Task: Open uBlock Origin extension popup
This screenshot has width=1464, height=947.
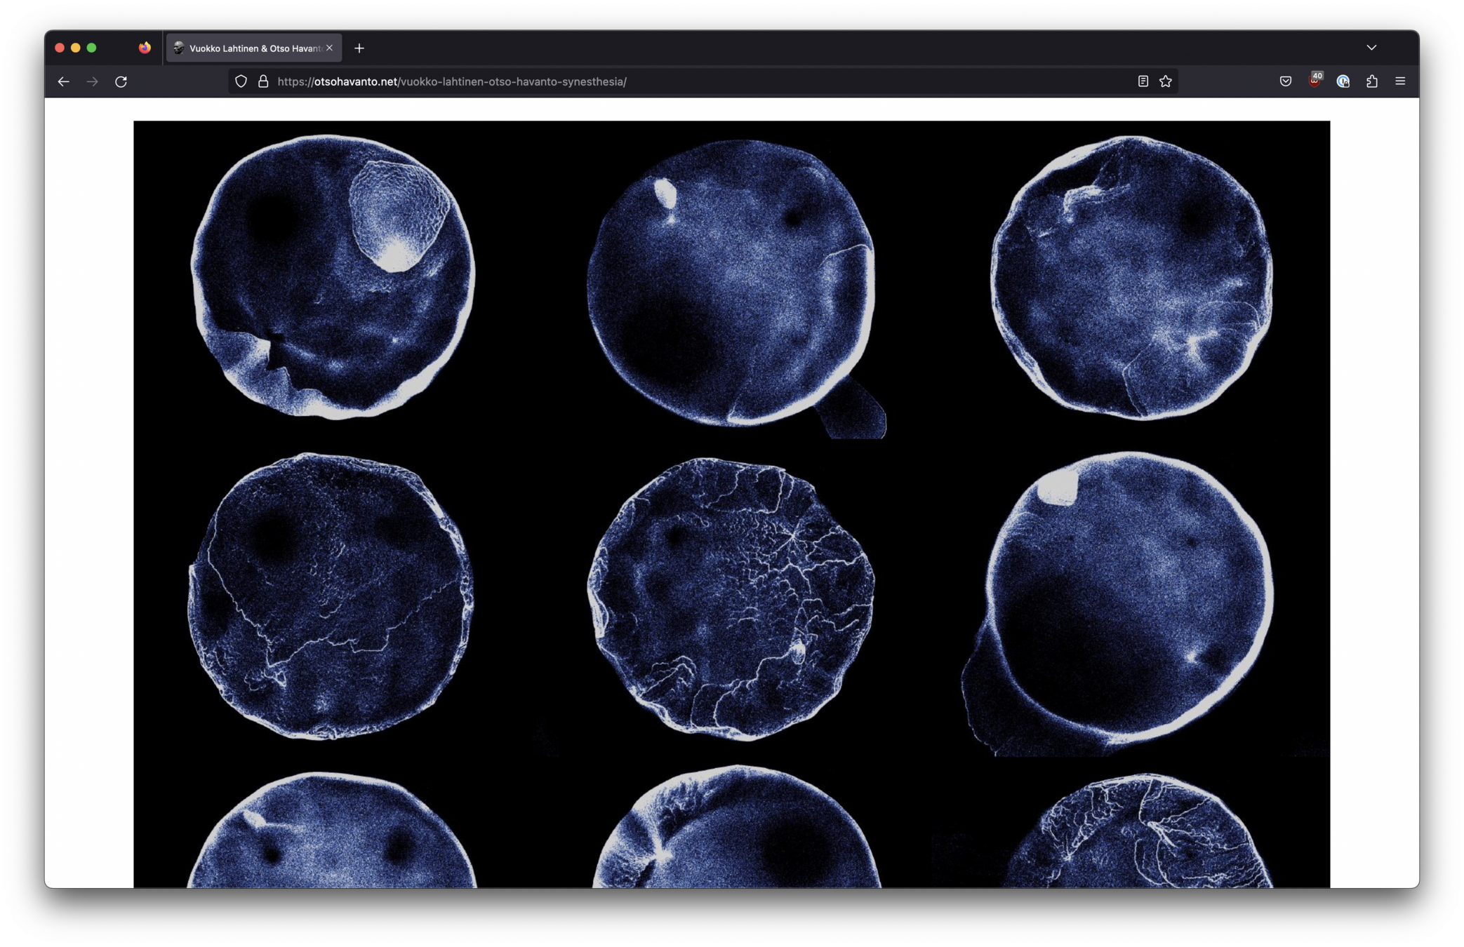Action: pyautogui.click(x=1314, y=81)
